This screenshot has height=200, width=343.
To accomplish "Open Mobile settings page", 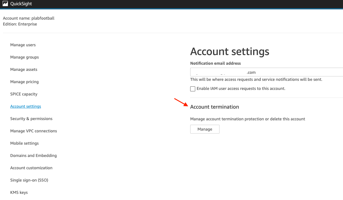I will (25, 143).
